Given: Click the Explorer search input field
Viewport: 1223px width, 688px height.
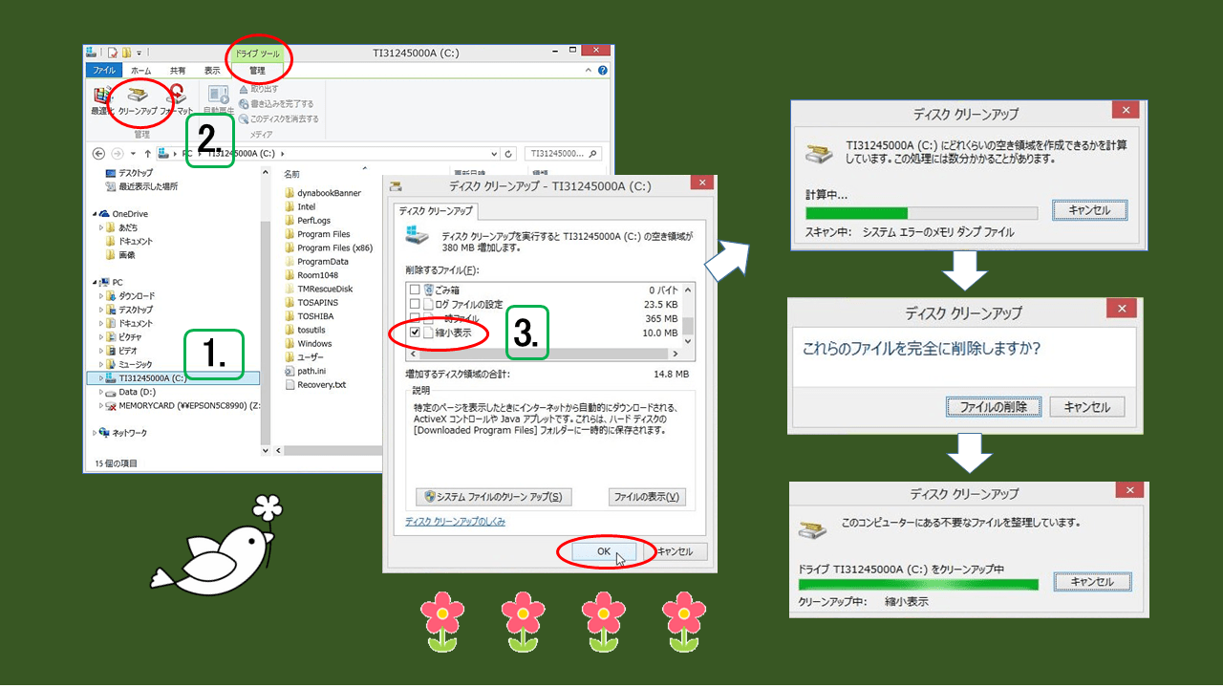Looking at the screenshot, I should (556, 153).
